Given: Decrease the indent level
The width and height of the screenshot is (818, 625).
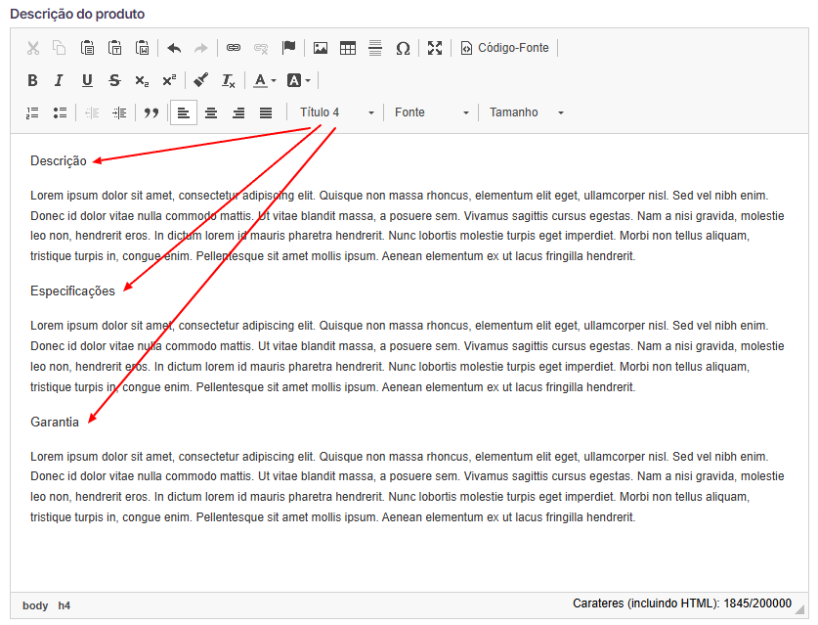Looking at the screenshot, I should (92, 112).
